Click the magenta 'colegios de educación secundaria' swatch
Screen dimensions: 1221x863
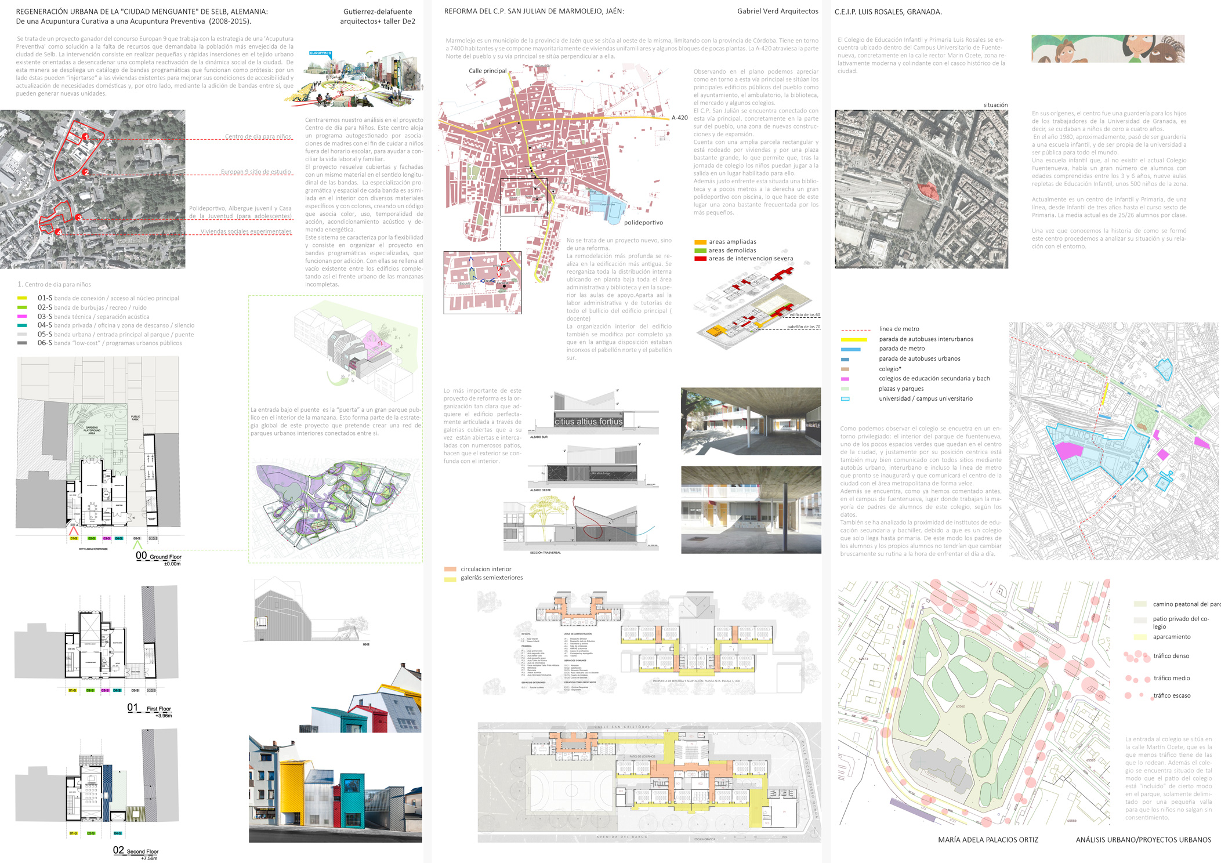pos(845,379)
